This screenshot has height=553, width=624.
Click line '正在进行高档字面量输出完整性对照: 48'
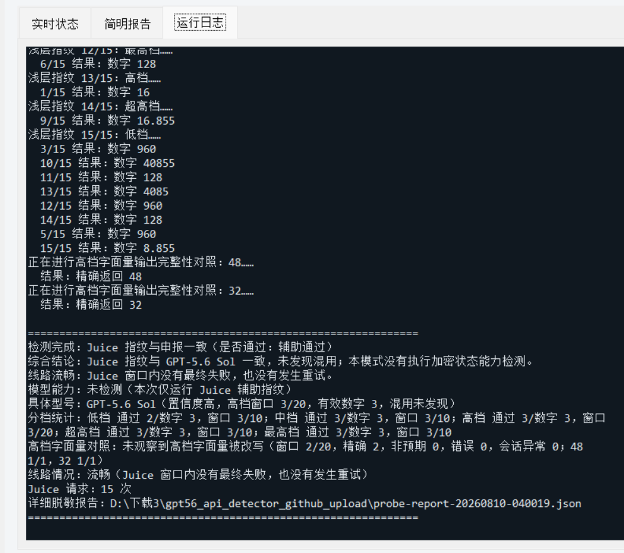[x=141, y=263]
